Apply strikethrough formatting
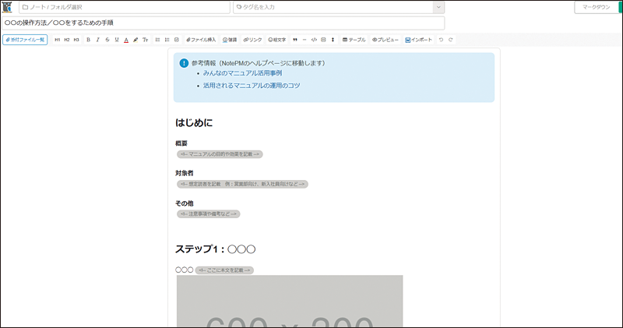This screenshot has height=328, width=623. [107, 39]
